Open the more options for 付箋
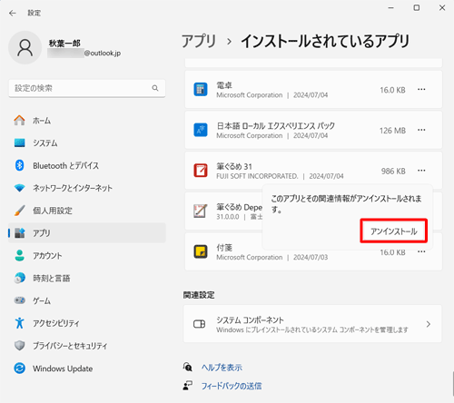454x403 pixels. [421, 251]
